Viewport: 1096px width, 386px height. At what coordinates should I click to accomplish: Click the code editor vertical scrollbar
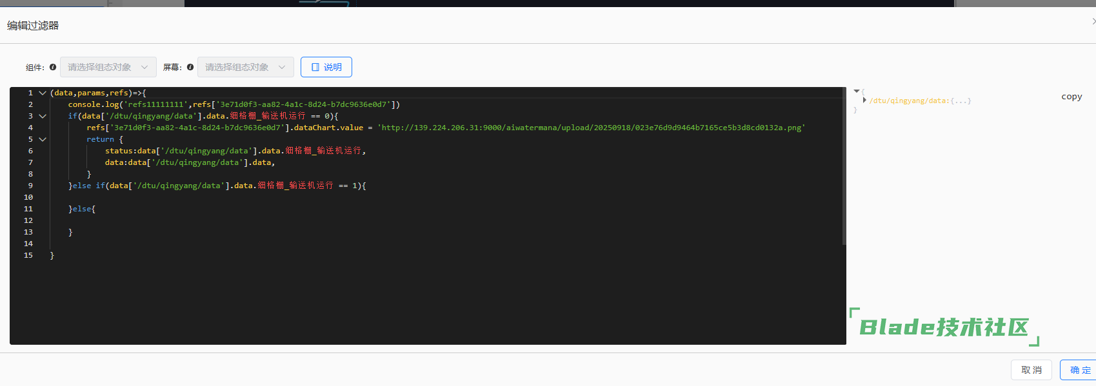coord(844,168)
